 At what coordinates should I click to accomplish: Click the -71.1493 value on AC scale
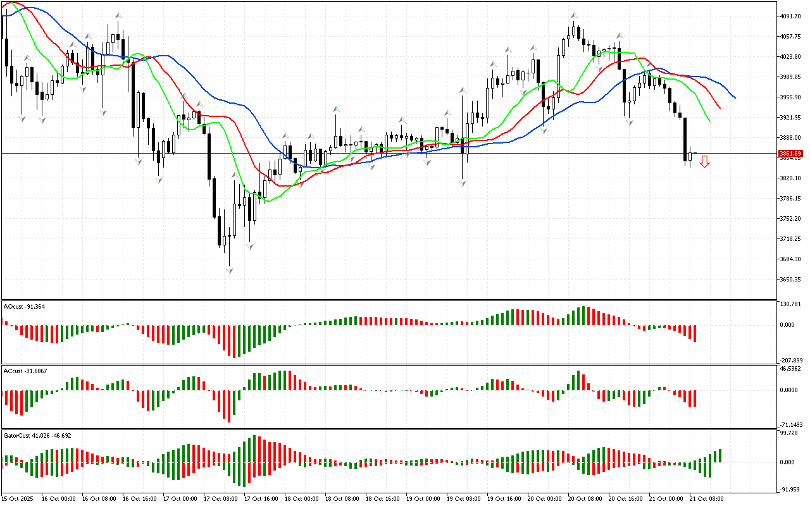point(792,425)
